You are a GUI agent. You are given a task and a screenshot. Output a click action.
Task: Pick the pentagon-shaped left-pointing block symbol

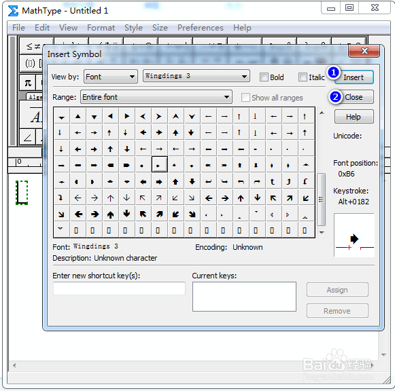(x=110, y=165)
